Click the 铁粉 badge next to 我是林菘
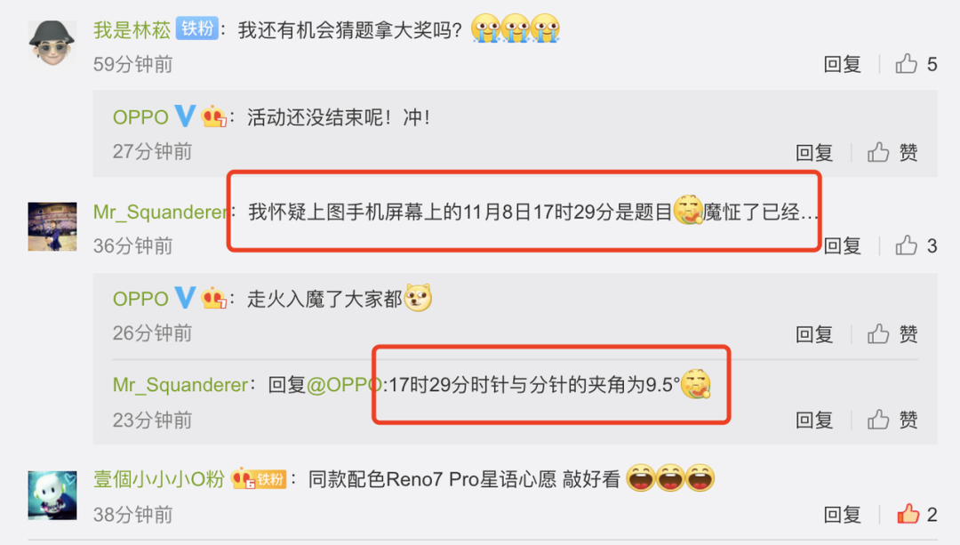Image resolution: width=960 pixels, height=545 pixels. pos(197,28)
